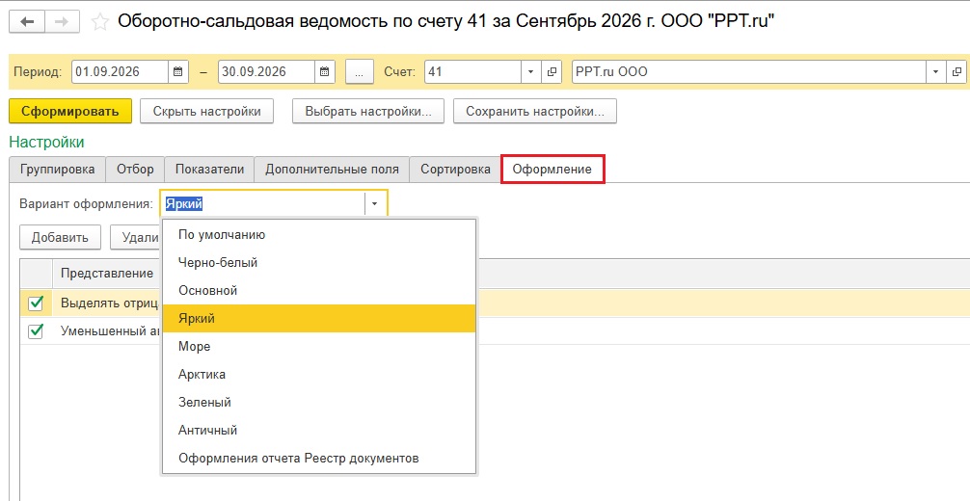Choose Античный design option

coord(319,430)
